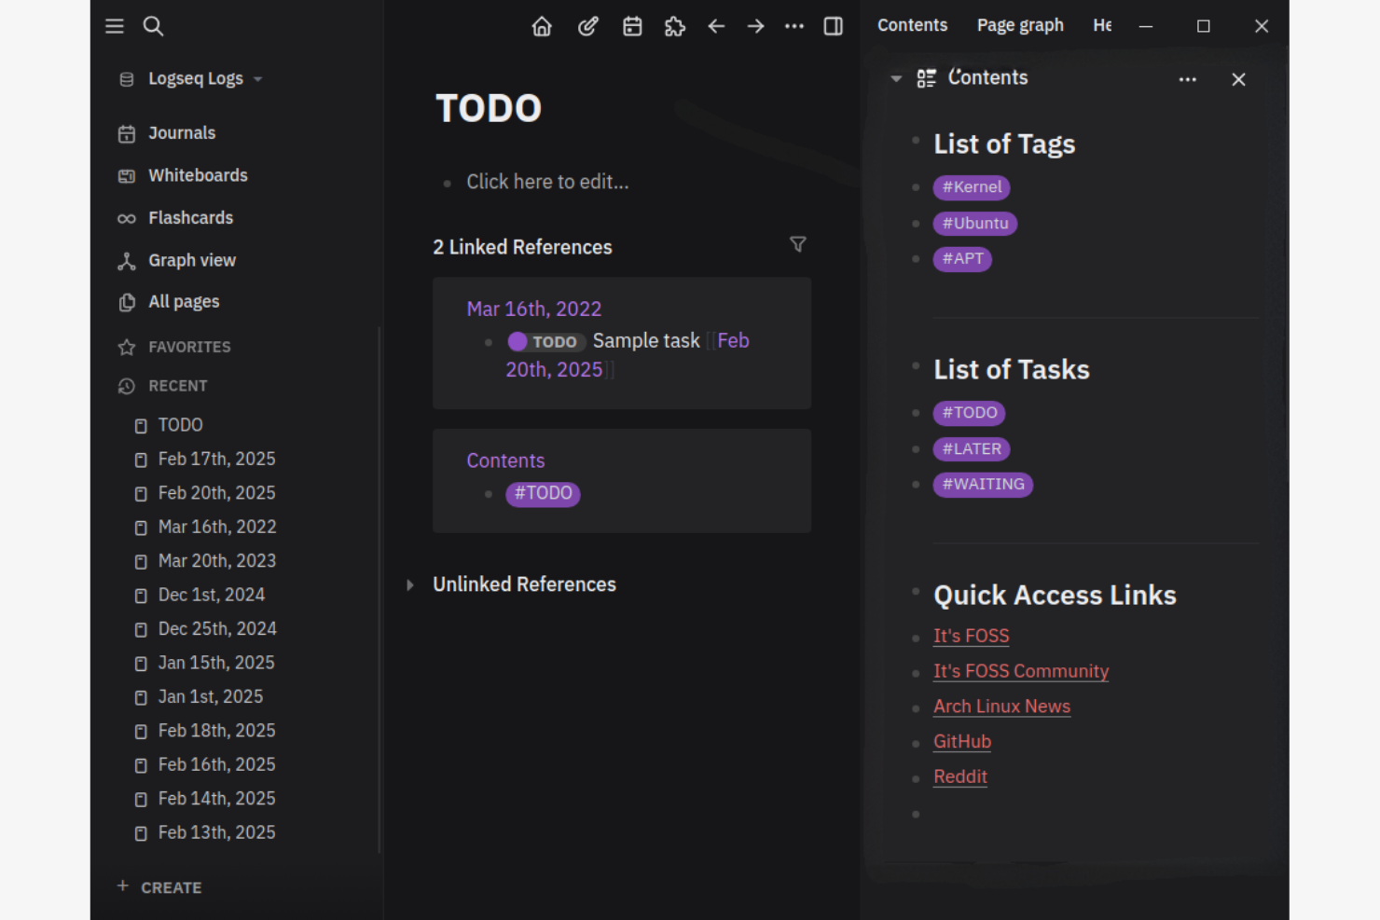Click the Linked References filter funnel

point(797,244)
